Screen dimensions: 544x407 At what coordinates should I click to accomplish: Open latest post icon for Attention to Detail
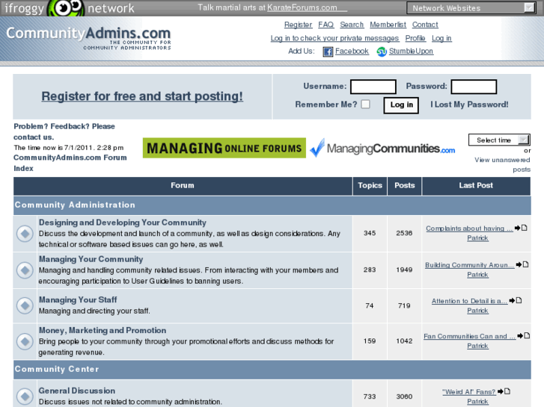pos(516,300)
